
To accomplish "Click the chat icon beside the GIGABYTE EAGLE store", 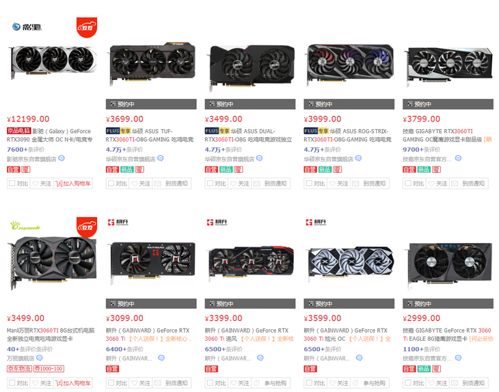I will [x=458, y=358].
